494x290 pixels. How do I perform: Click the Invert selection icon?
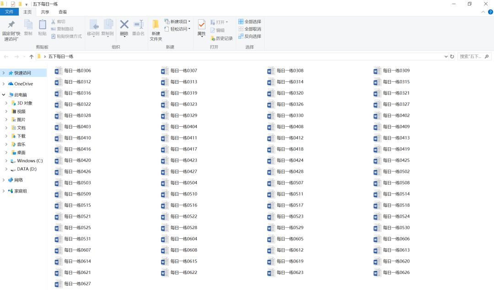[241, 36]
